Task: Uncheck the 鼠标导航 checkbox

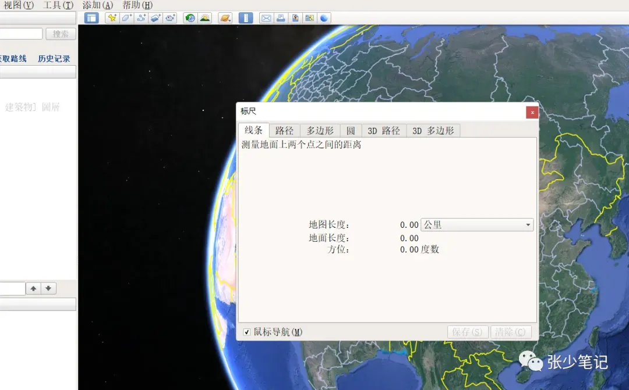Action: (x=247, y=332)
